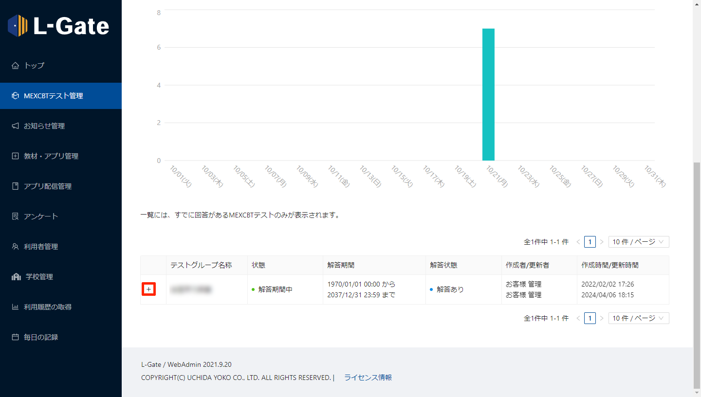Click the school building icon for 学校管理

[x=16, y=277]
